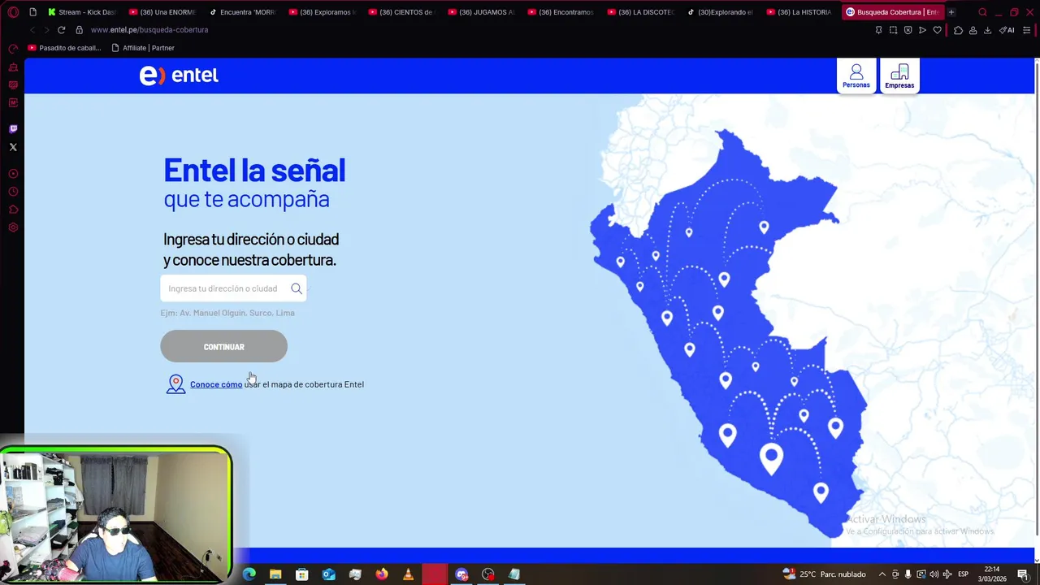The width and height of the screenshot is (1040, 585).
Task: Open Firefox from the taskbar
Action: [x=382, y=574]
